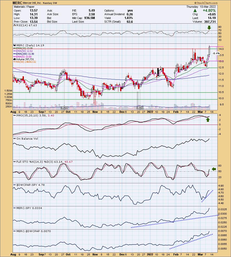Click the 'MERC (Daily) 14.19' price label
The width and height of the screenshot is (231, 257).
[x=30, y=45]
